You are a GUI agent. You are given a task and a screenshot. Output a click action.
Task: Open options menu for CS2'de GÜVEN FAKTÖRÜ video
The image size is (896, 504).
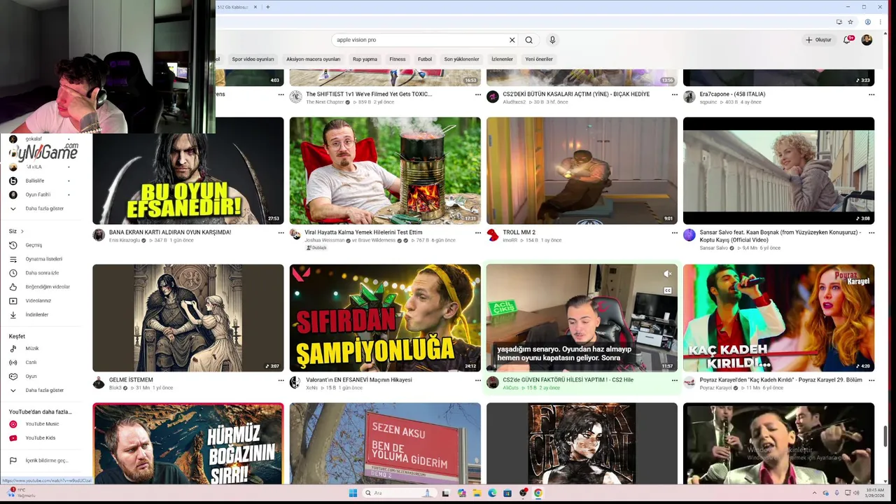tap(675, 380)
